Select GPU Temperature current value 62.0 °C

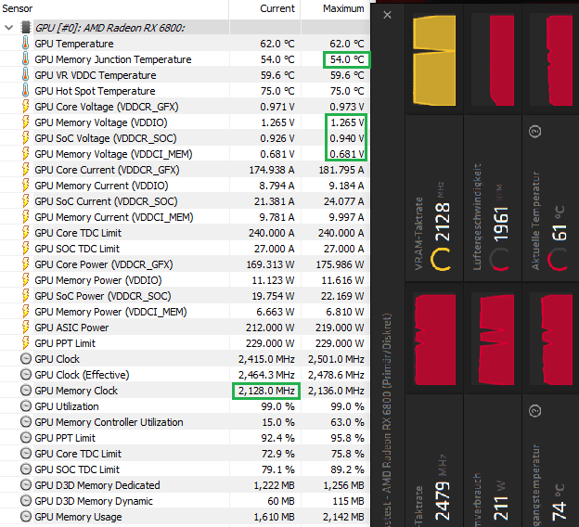(x=277, y=44)
